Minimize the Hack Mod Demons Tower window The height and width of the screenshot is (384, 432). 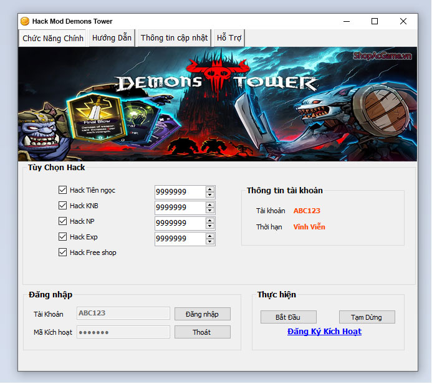click(x=347, y=21)
